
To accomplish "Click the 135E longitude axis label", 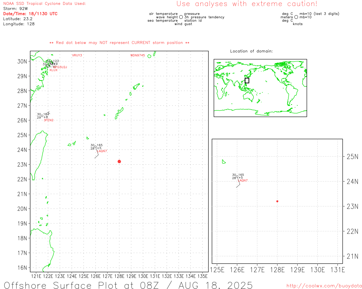I will coord(202,276).
